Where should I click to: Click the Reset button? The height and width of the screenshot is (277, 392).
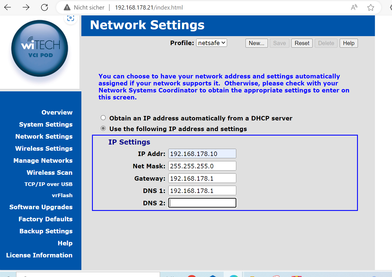pyautogui.click(x=302, y=43)
